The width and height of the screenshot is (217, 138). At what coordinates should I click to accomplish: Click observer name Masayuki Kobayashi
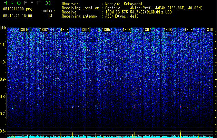(124, 4)
